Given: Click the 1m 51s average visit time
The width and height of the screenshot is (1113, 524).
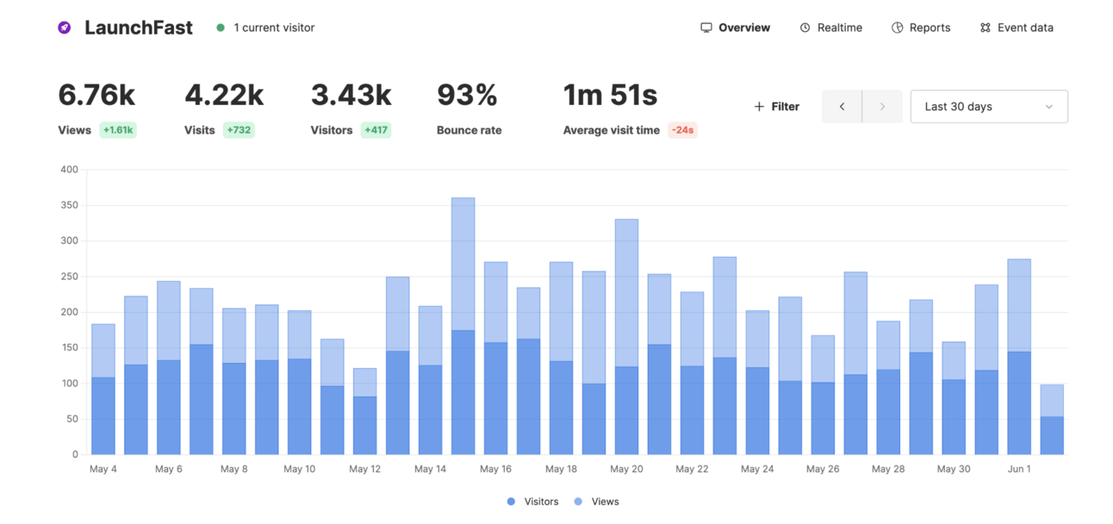Looking at the screenshot, I should [x=611, y=96].
